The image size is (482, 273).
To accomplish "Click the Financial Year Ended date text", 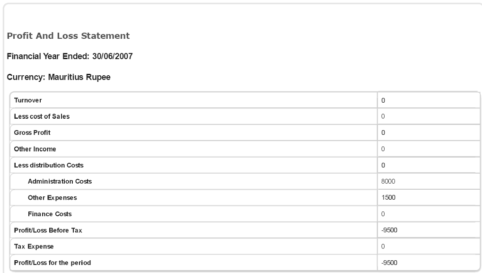I will (x=70, y=57).
